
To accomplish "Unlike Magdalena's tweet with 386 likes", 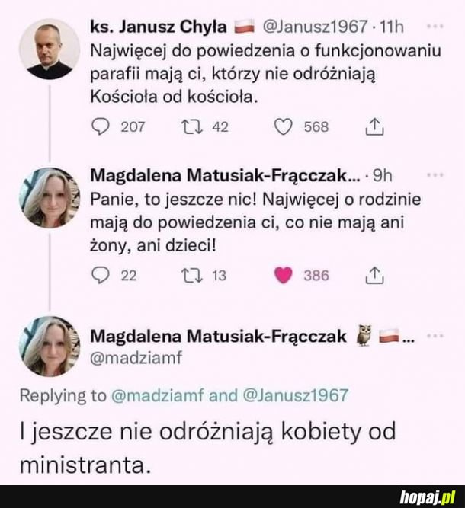I will 284,276.
